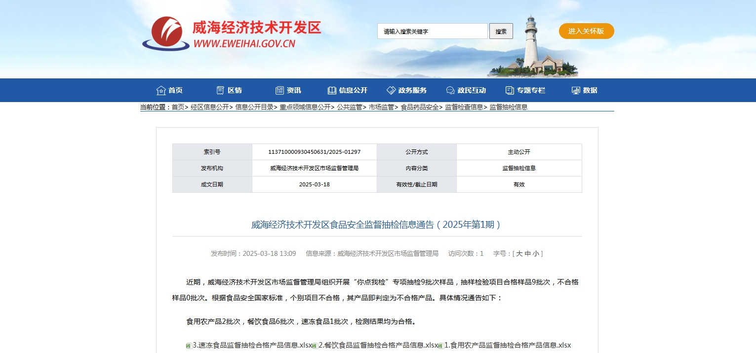
Task: Click the 政民互动 chat bubble icon
Action: coord(450,90)
